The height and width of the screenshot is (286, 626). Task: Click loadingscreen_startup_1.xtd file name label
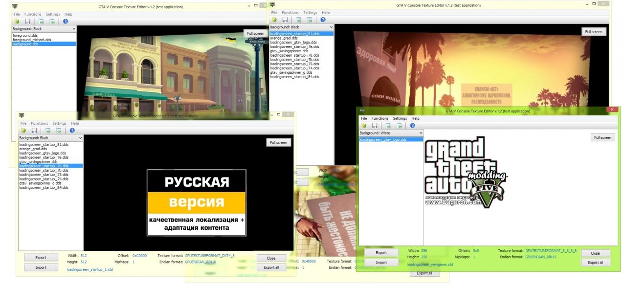coord(90,269)
